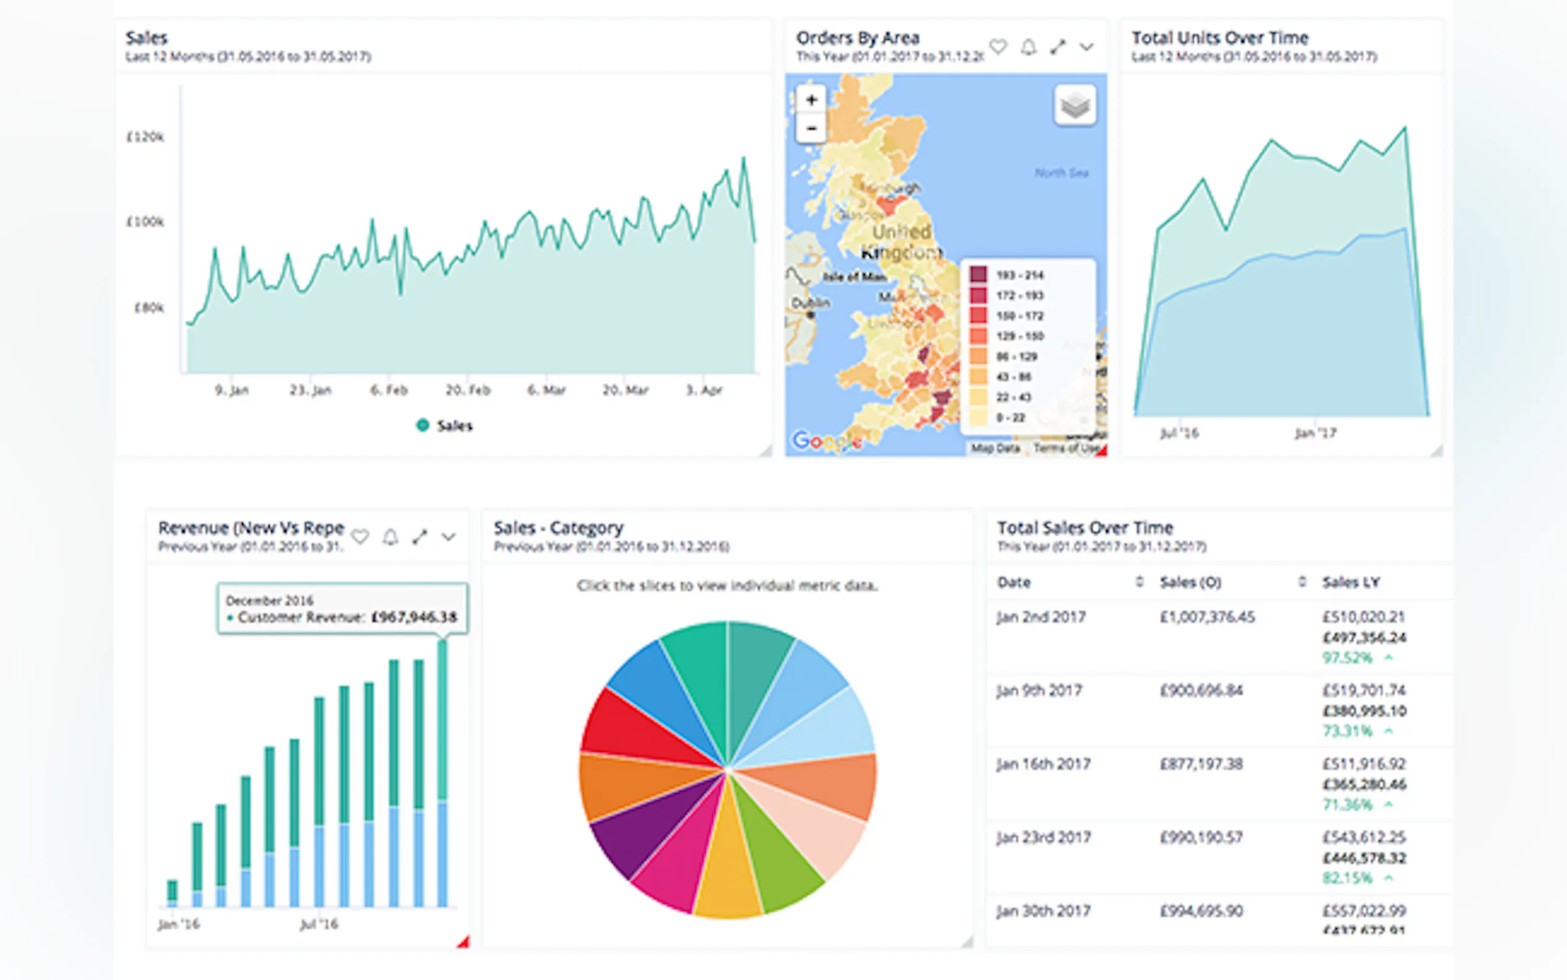
Task: Favorite the Revenue New Vs Repeat widget
Action: click(x=360, y=537)
